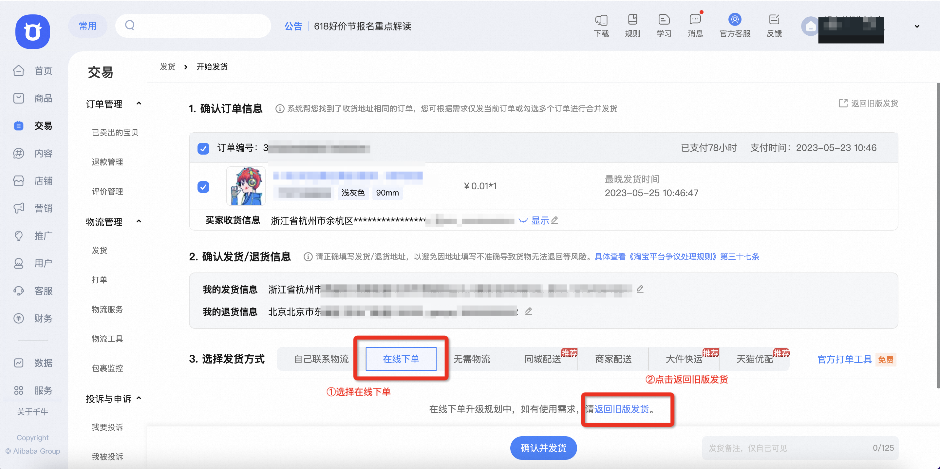Open 数据 in the sidebar
Image resolution: width=940 pixels, height=469 pixels.
[x=33, y=363]
